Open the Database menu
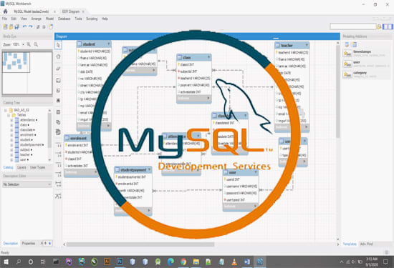Screen dimensions: 394x268 [x=64, y=19]
